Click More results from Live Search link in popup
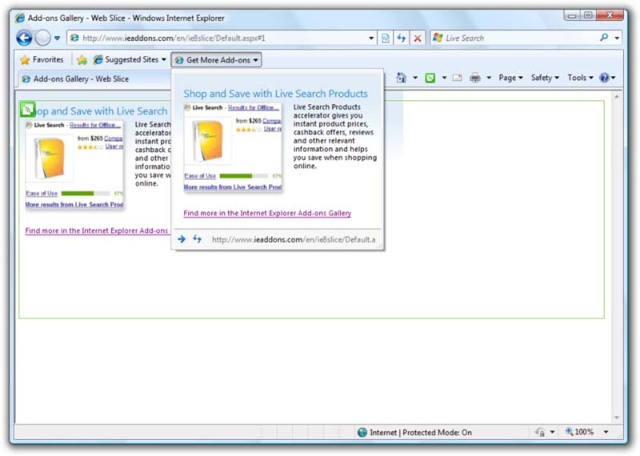The height and width of the screenshot is (456, 640). (x=233, y=187)
